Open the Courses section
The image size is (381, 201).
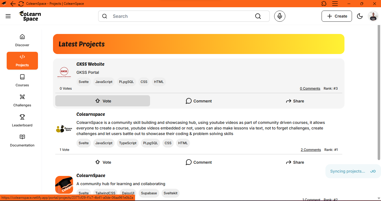(22, 80)
